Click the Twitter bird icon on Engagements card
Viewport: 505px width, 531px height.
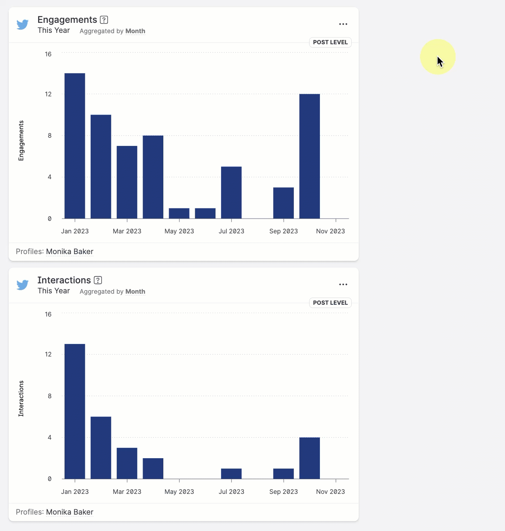[22, 25]
